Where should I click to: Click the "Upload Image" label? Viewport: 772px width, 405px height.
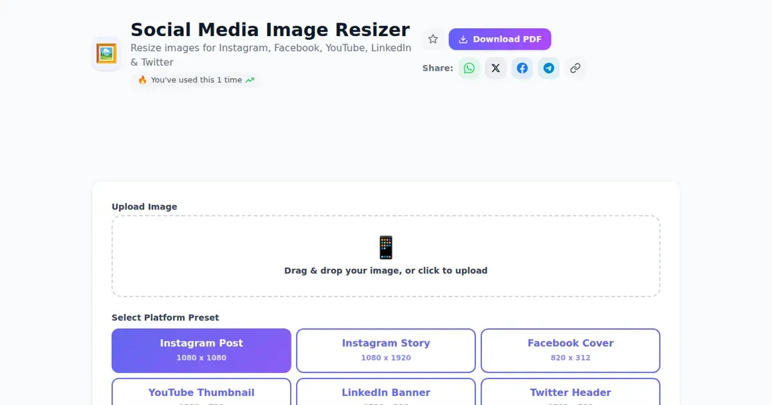pos(144,207)
